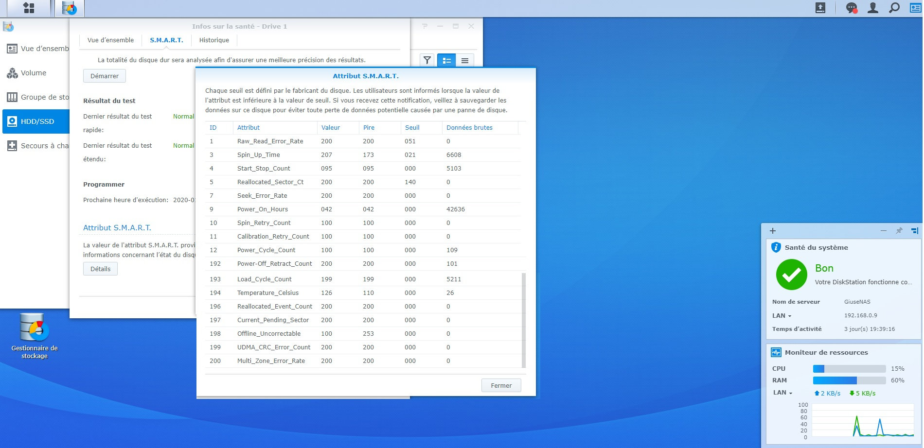This screenshot has width=924, height=448.
Task: Select the Calibration_Retry_Count row
Action: 363,237
